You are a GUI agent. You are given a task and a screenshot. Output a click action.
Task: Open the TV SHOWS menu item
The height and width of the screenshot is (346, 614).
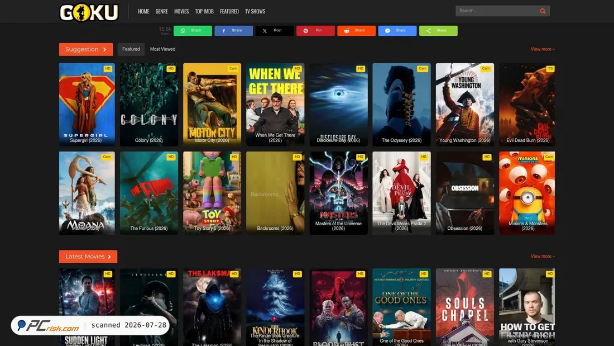(255, 11)
